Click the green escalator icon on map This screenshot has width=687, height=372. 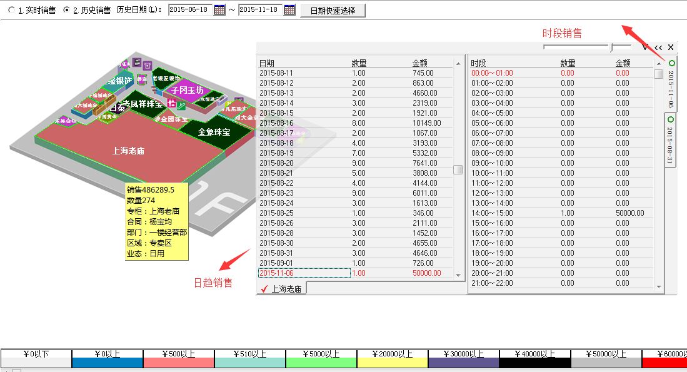181,106
